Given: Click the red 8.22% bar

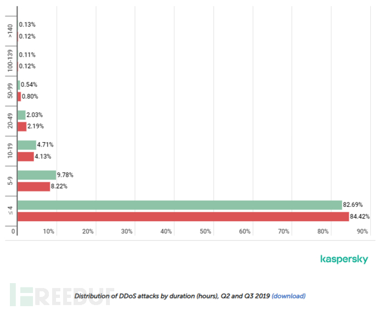Looking at the screenshot, I should click(34, 187).
